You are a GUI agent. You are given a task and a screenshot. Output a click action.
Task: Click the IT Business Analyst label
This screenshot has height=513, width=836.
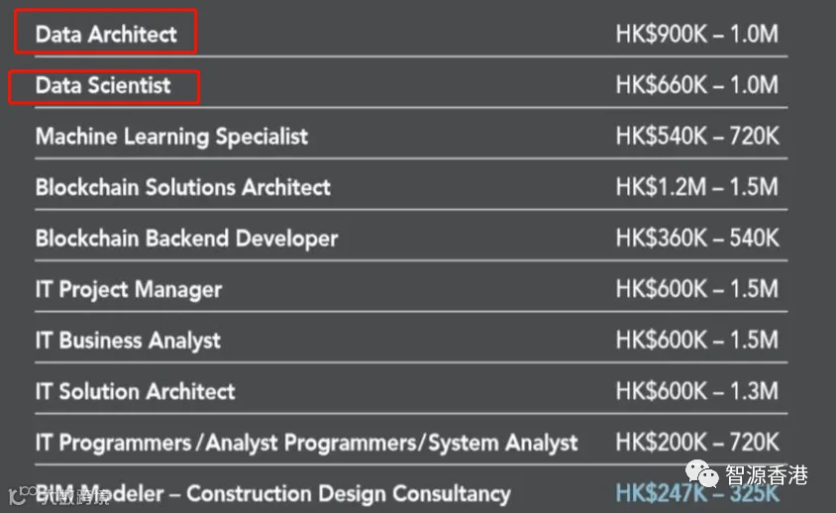(128, 341)
